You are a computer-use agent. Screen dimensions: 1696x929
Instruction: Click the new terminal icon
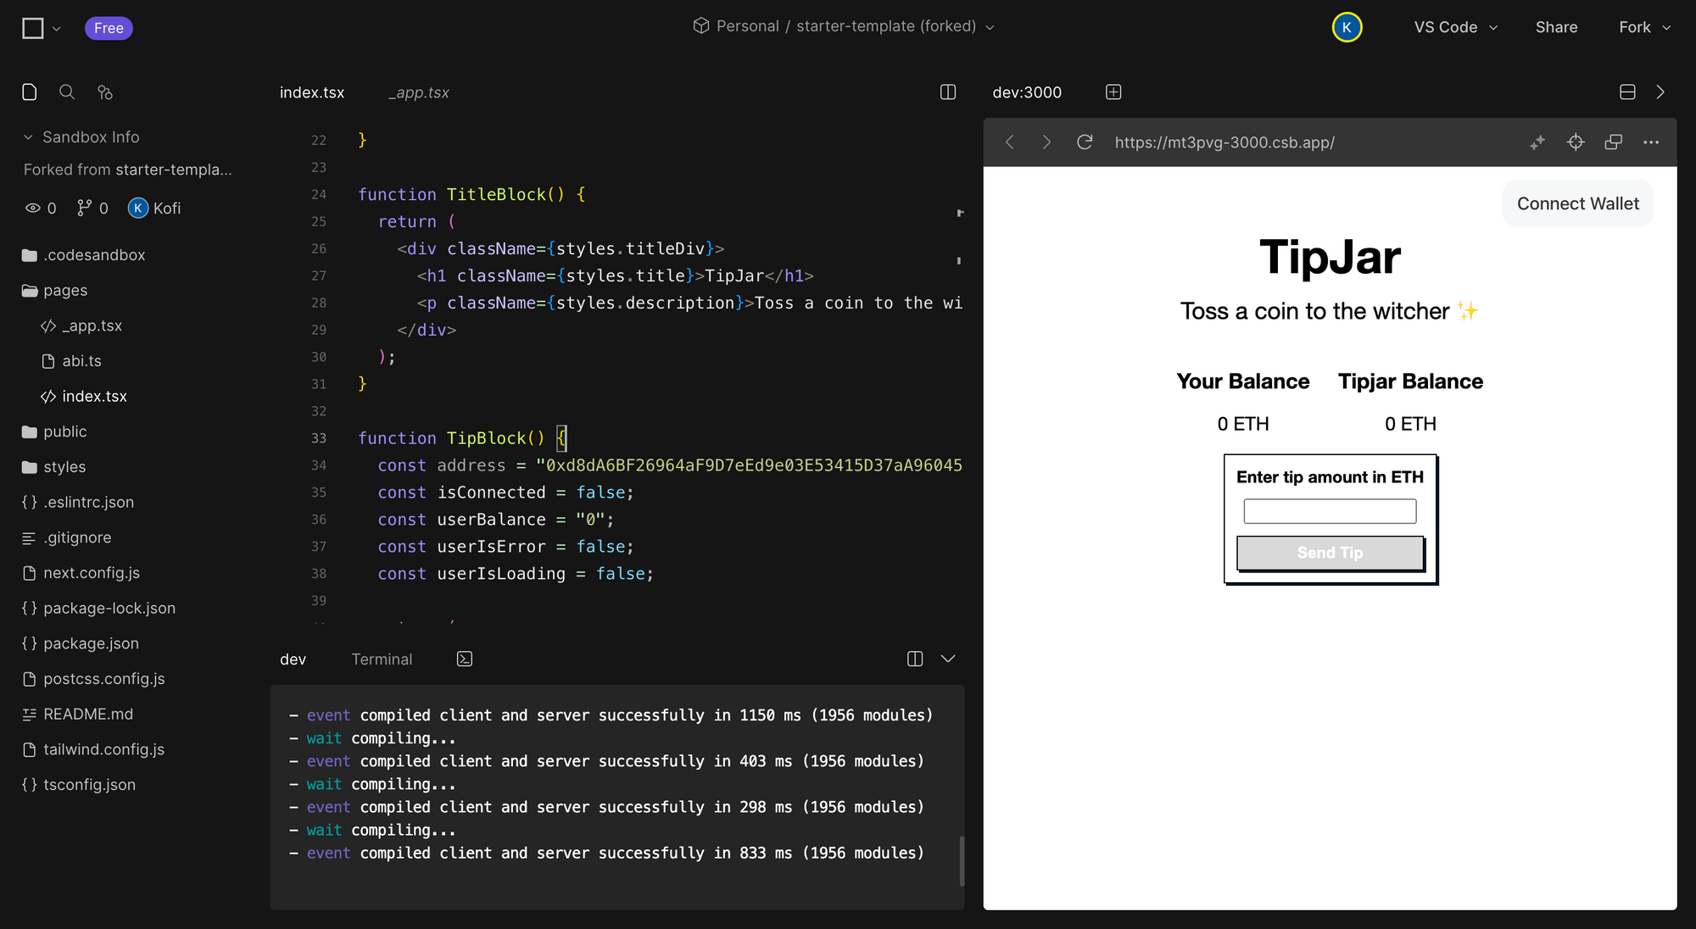[465, 659]
